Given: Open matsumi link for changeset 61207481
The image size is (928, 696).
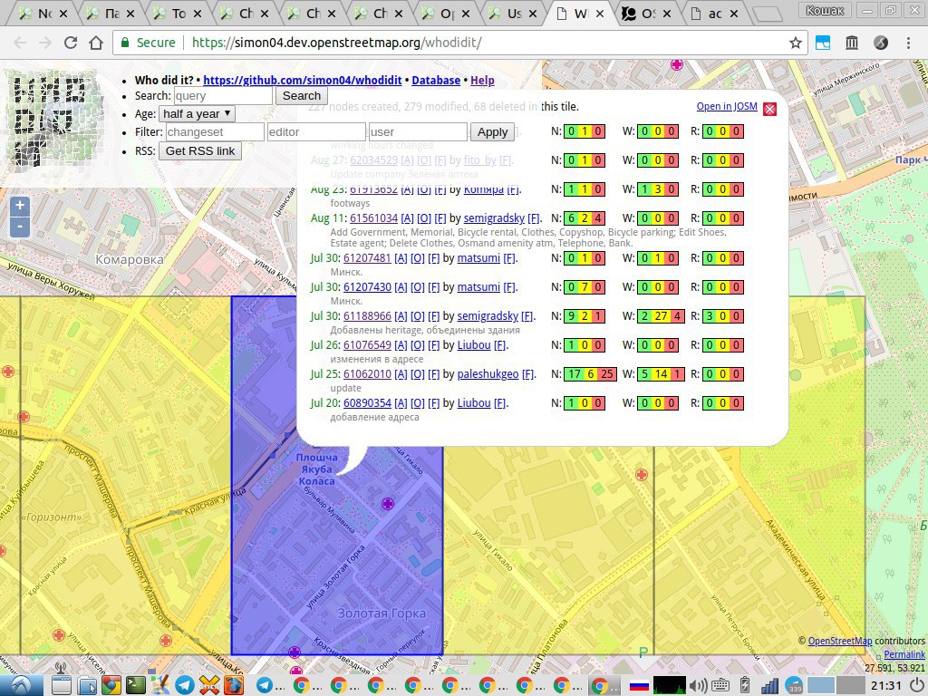Looking at the screenshot, I should coord(478,258).
